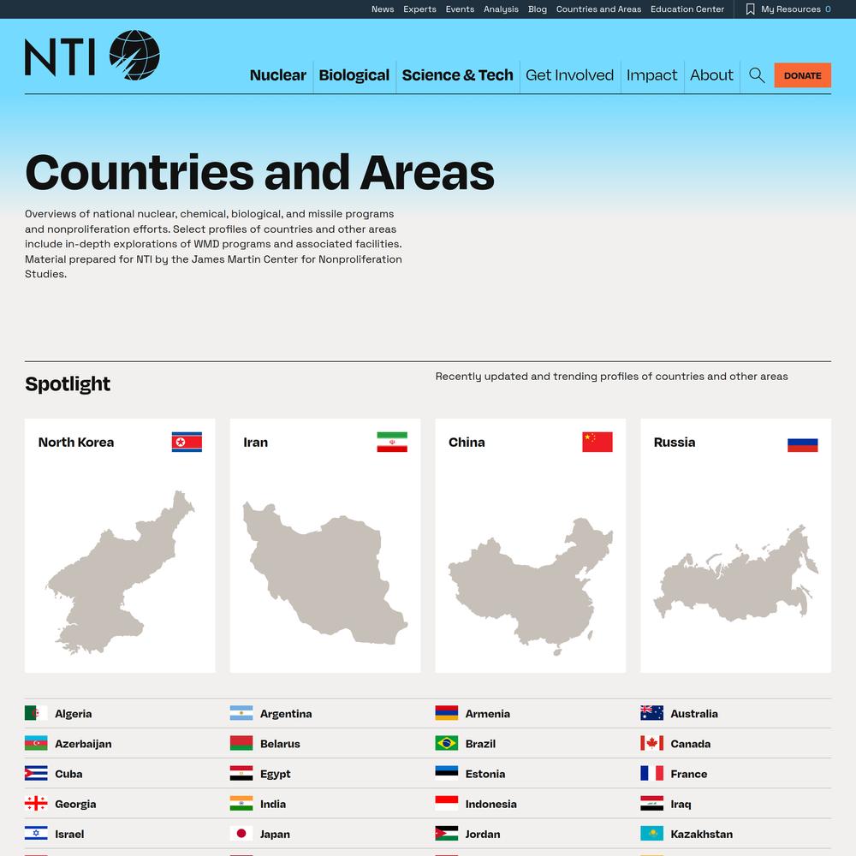Open the Education Center link
856x856 pixels.
(687, 9)
